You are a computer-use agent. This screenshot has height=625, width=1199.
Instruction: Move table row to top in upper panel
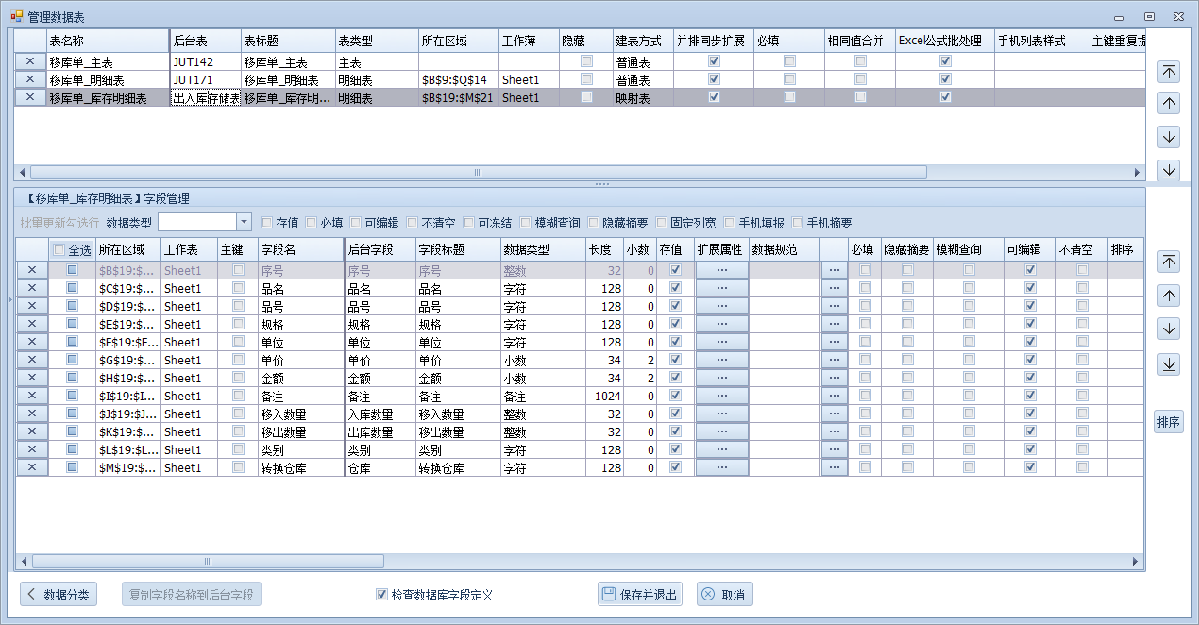1169,72
